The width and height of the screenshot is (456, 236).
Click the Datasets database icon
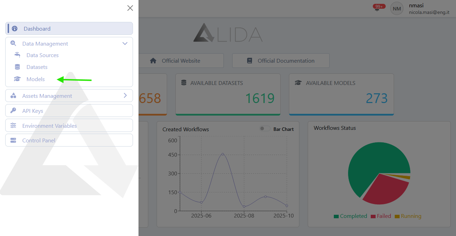pos(17,67)
